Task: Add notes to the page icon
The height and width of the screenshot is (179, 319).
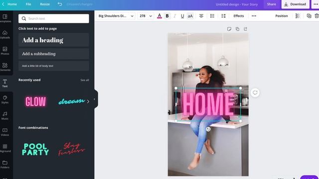Action: click(229, 29)
